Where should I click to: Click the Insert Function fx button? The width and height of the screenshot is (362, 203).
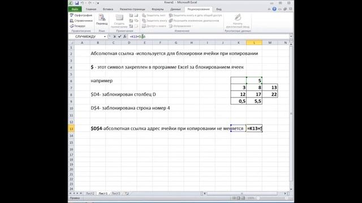click(x=124, y=37)
